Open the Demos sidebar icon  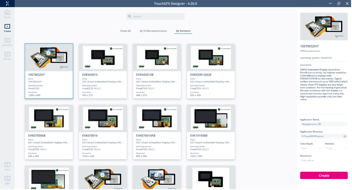click(x=7, y=54)
